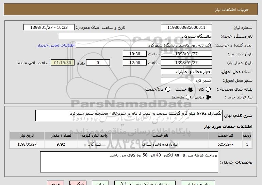The height and width of the screenshot is (185, 262).
Task: Select the کالا radio button
Action: pyautogui.click(x=208, y=89)
